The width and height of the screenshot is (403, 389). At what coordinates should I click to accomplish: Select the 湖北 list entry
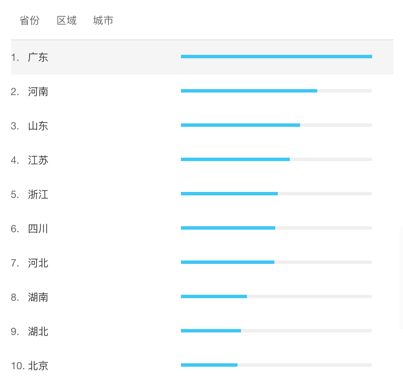click(38, 332)
